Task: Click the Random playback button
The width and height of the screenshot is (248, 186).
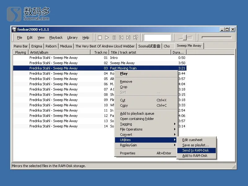Action: (136, 38)
